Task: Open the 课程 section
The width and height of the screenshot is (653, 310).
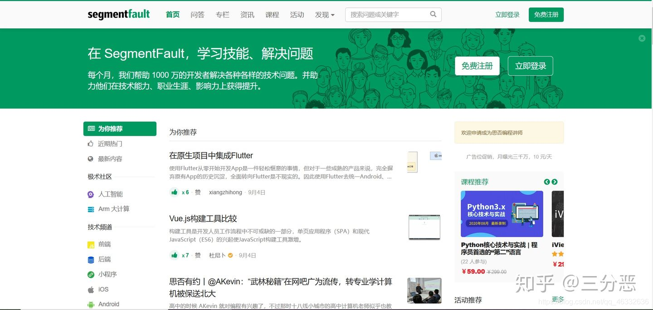Action: 272,15
